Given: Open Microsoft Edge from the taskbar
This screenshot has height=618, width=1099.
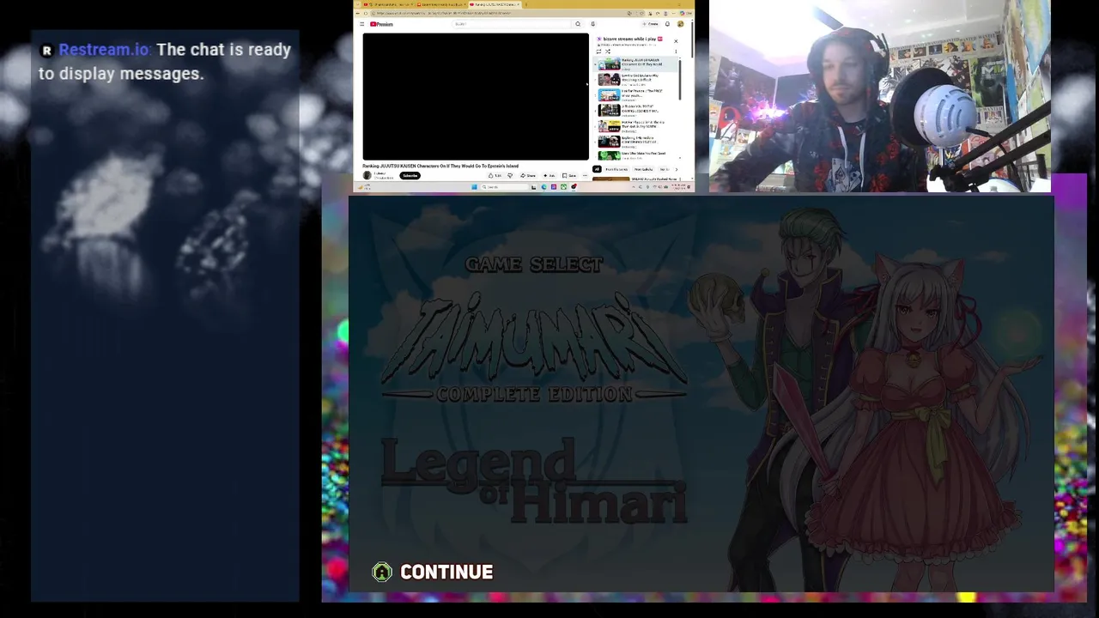Looking at the screenshot, I should 543,187.
